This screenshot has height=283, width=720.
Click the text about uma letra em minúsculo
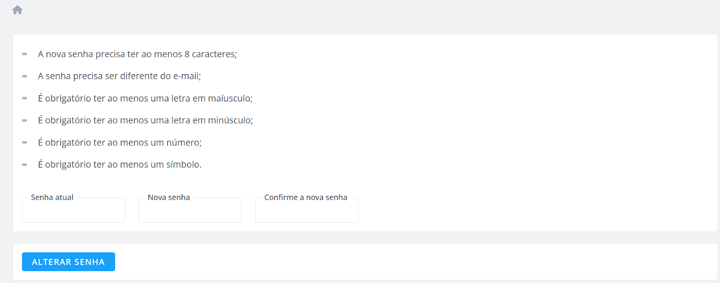tap(145, 120)
